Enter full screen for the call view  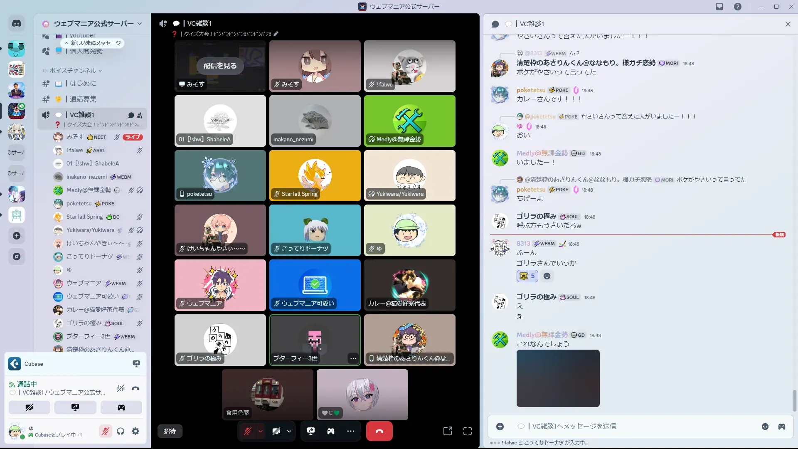468,431
